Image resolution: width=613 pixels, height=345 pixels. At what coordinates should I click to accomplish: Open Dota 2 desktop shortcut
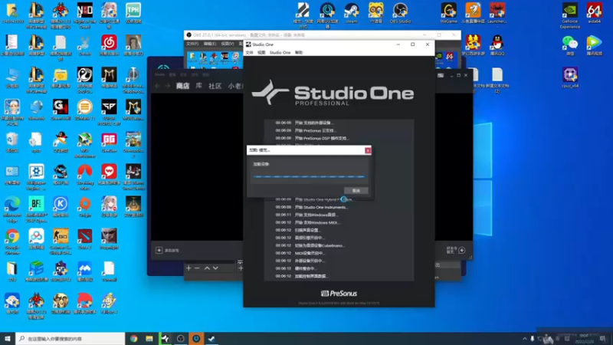point(85,238)
